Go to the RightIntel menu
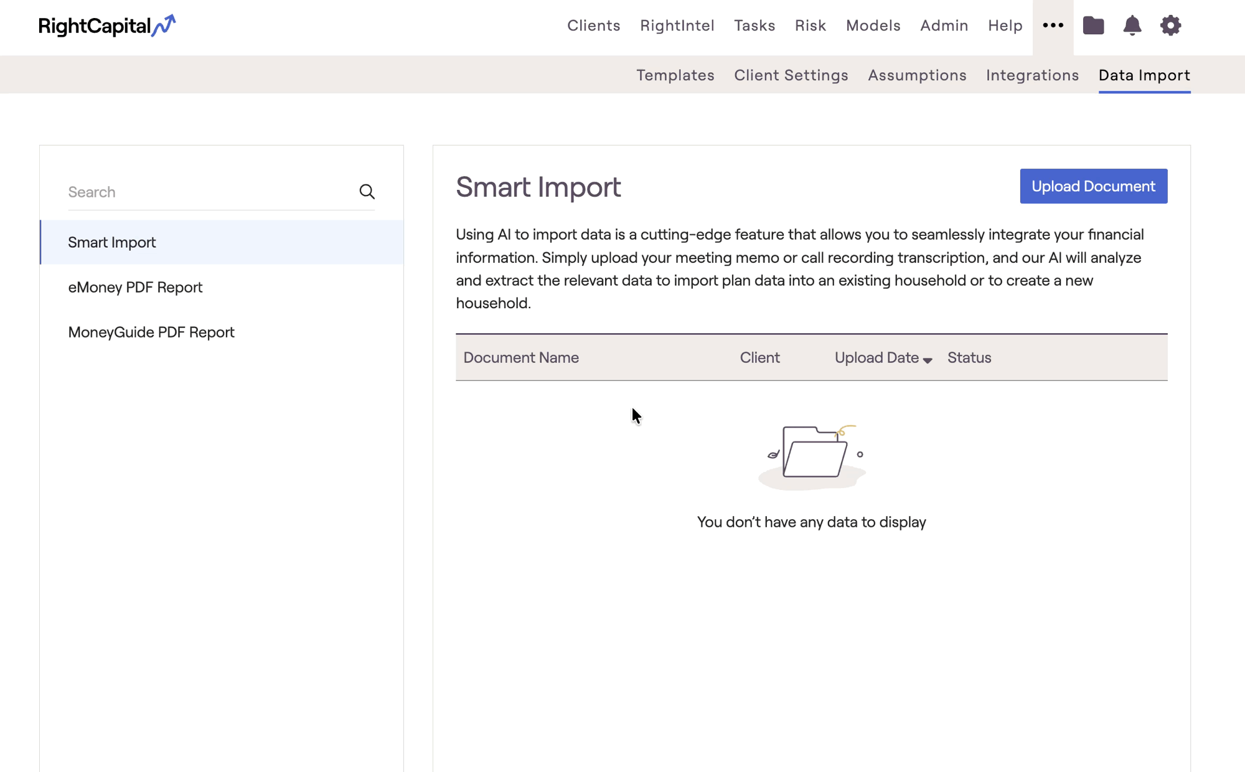1245x772 pixels. pos(677,26)
